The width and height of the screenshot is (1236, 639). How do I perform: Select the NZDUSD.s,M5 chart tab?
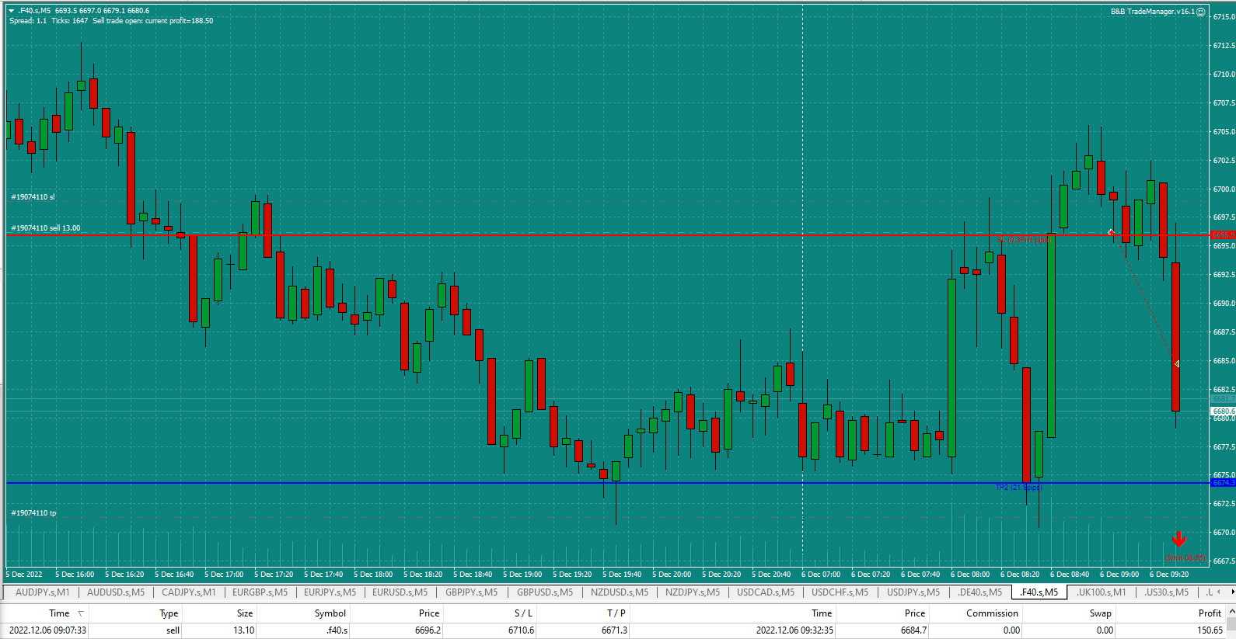pyautogui.click(x=620, y=592)
